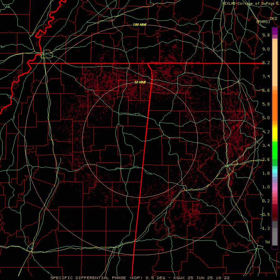Image resolution: width=280 pixels, height=280 pixels.
Task: Click the 4.2 scale value
Action: (266, 132)
